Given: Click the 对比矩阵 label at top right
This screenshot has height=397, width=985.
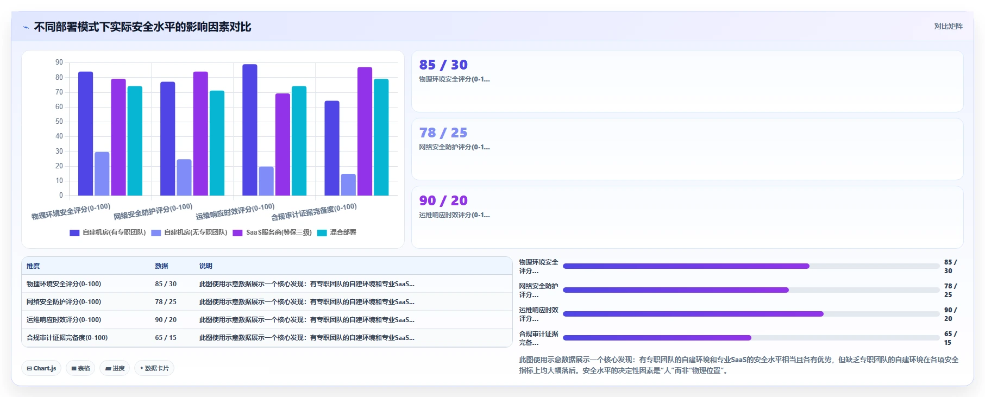Looking at the screenshot, I should click(948, 26).
